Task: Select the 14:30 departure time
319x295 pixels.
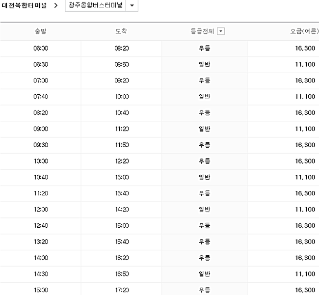Action: (41, 274)
